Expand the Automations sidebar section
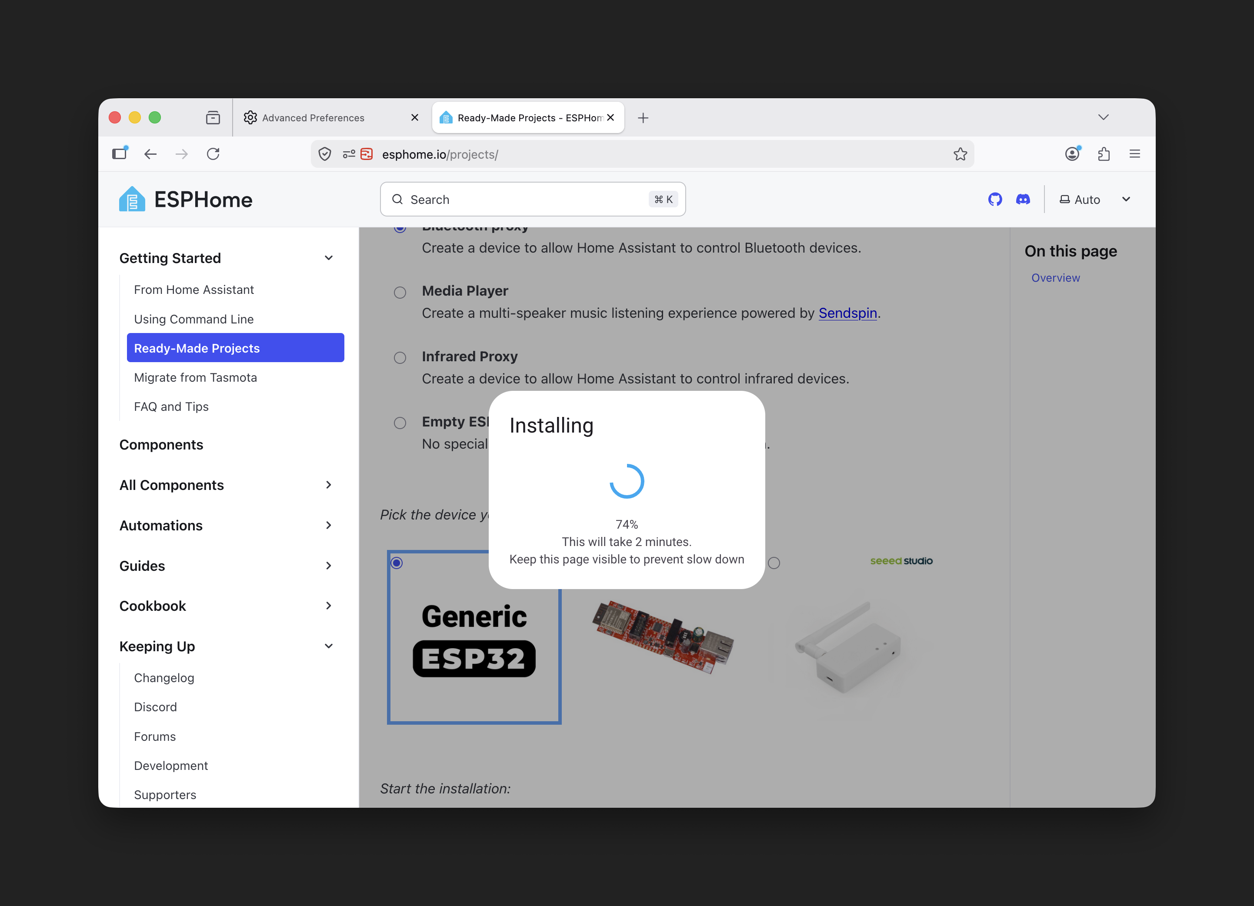Image resolution: width=1254 pixels, height=906 pixels. [328, 525]
